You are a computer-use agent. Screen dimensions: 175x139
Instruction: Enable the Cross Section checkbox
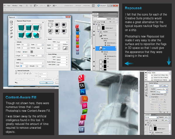[150, 97]
